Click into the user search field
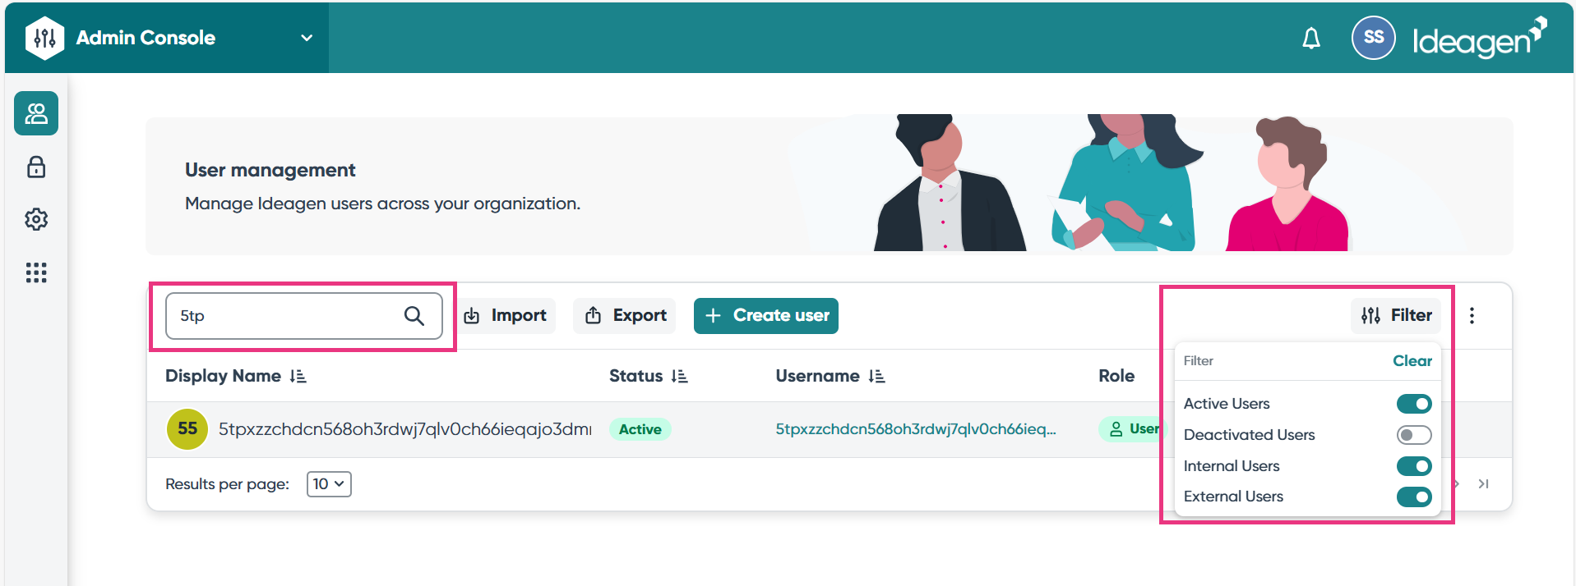This screenshot has height=586, width=1576. (x=284, y=316)
